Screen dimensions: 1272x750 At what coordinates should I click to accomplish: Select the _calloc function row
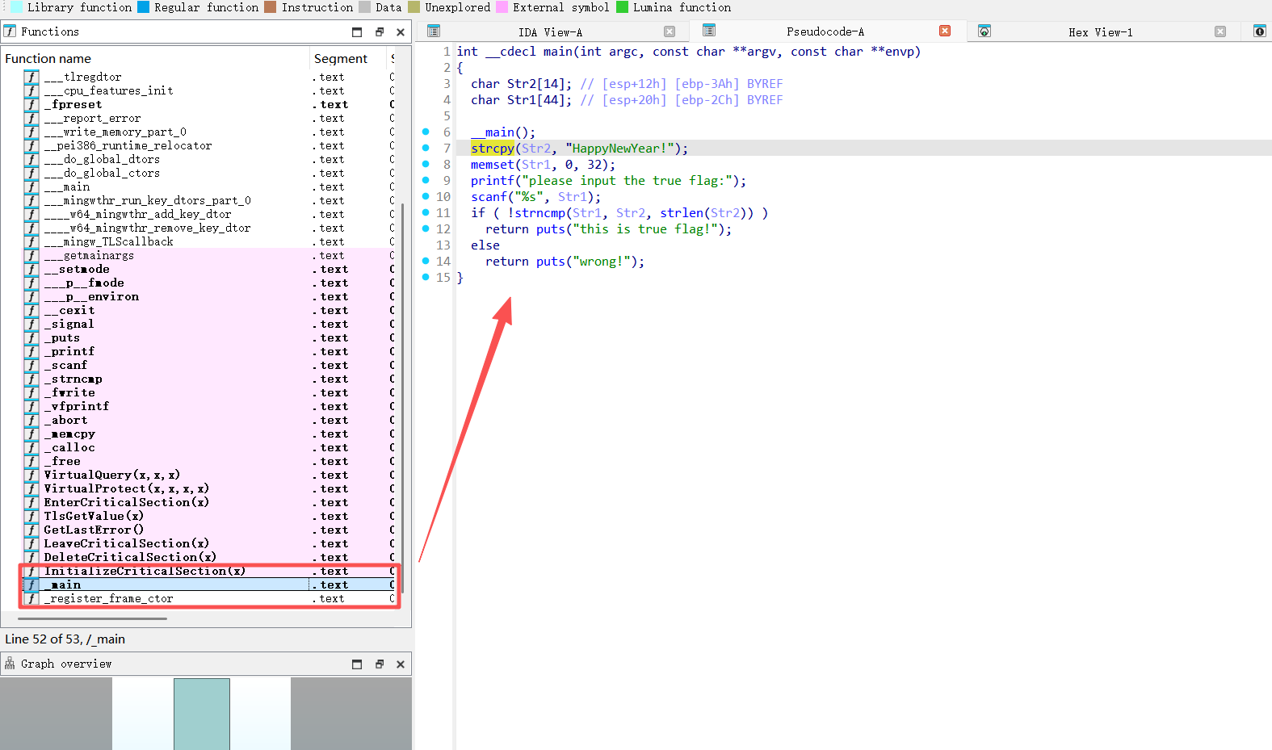tap(208, 447)
